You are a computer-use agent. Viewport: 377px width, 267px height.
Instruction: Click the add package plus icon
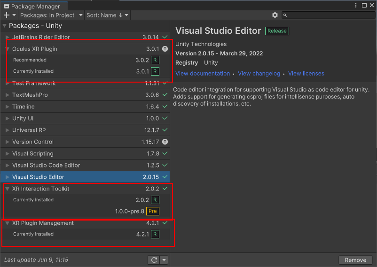6,15
